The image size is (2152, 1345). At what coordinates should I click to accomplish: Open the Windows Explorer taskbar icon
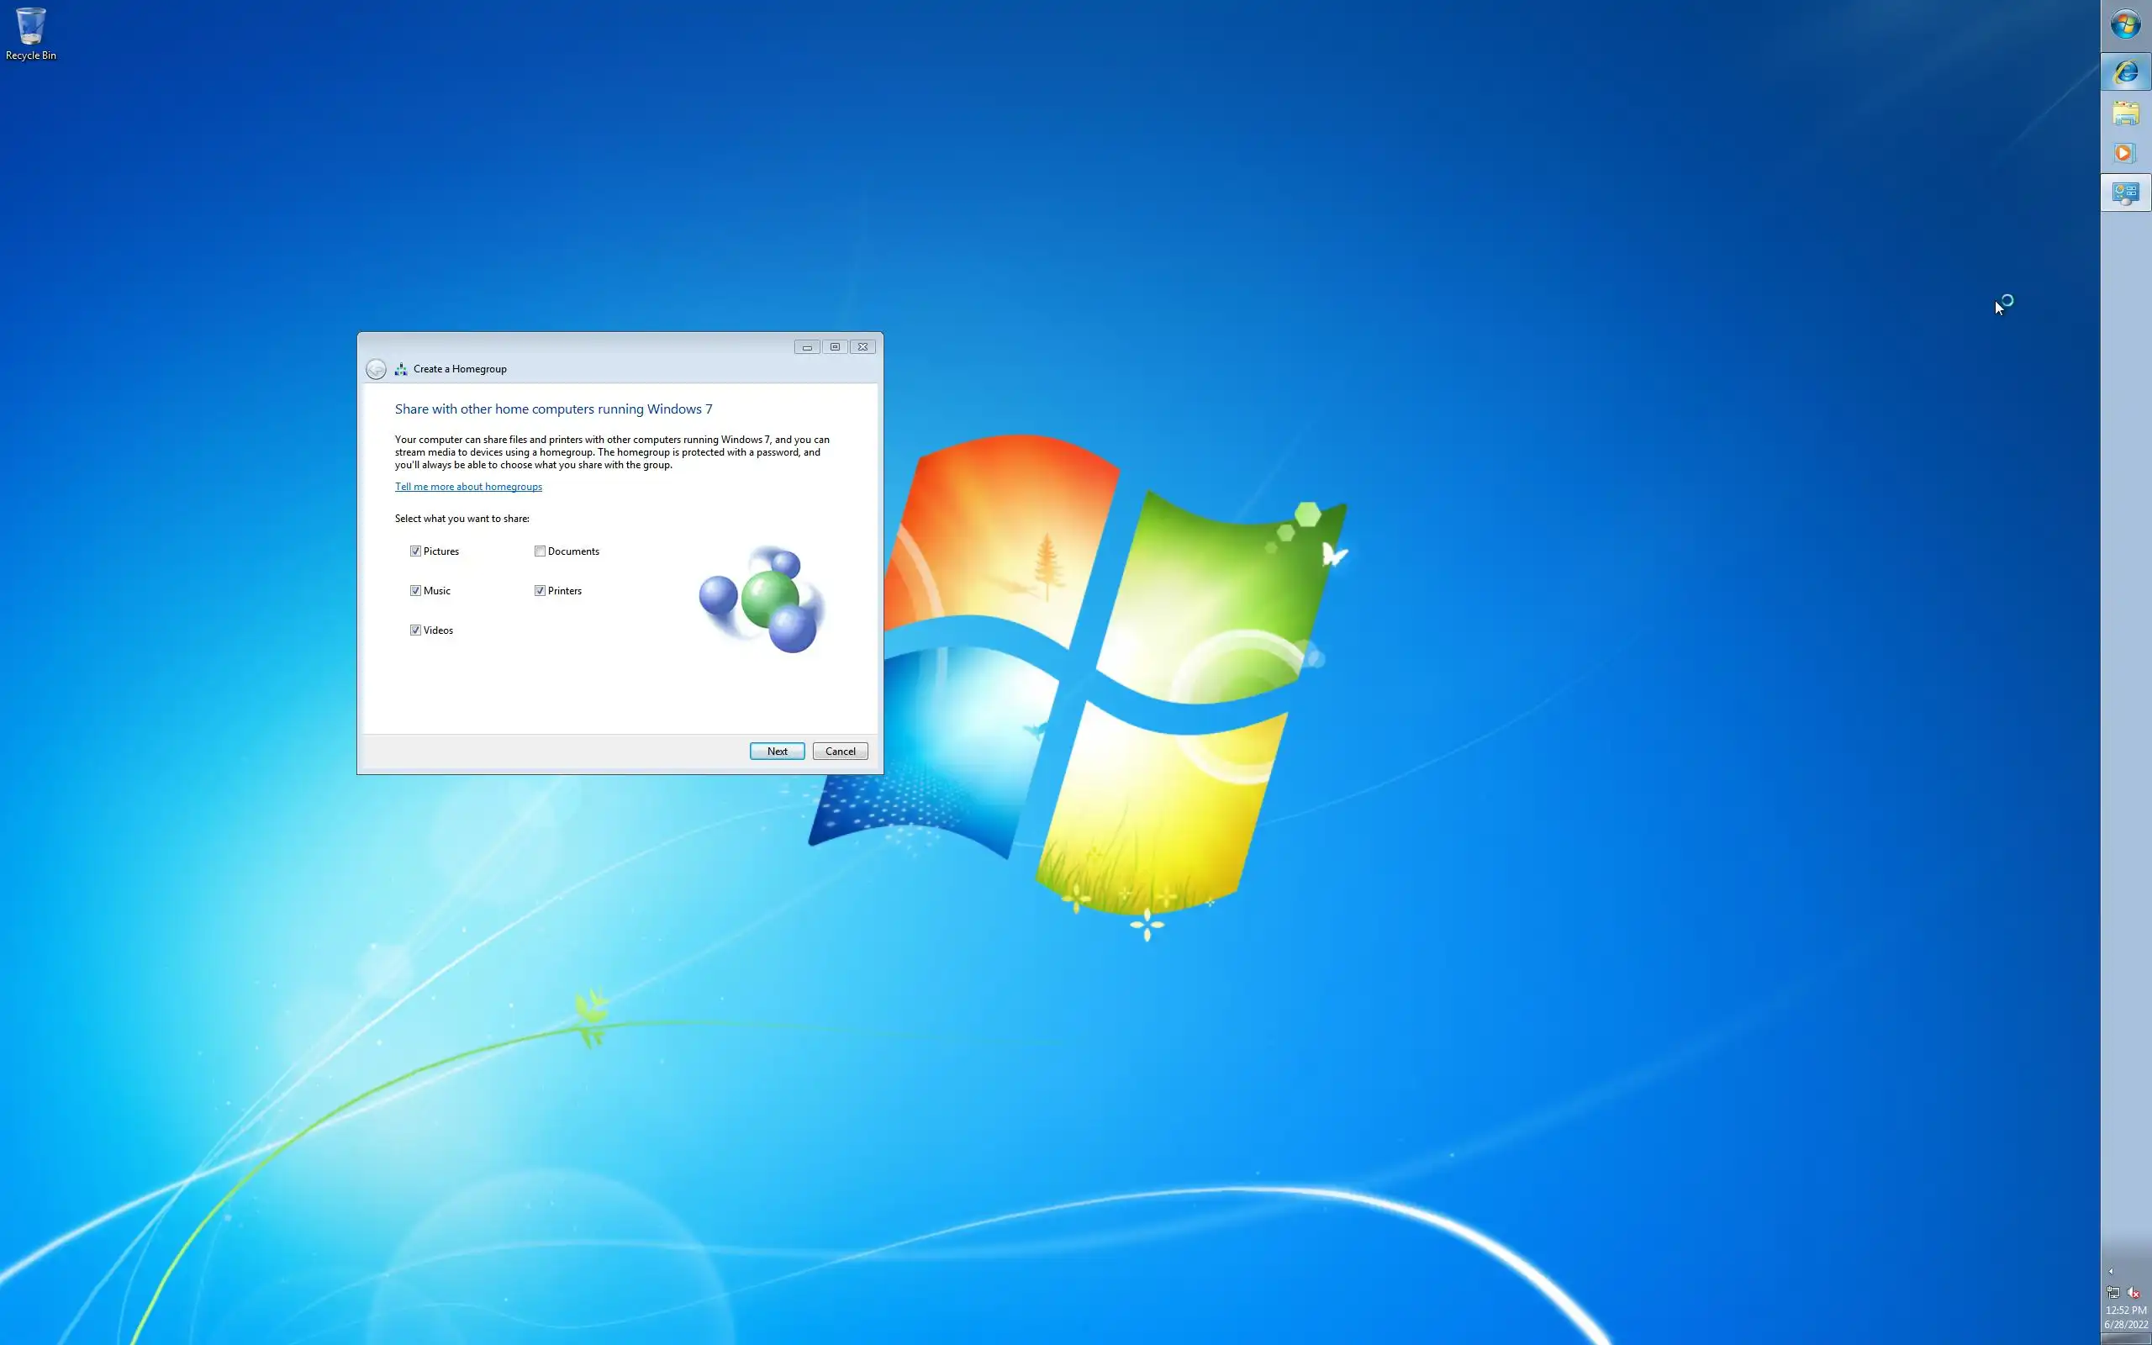(x=2125, y=113)
